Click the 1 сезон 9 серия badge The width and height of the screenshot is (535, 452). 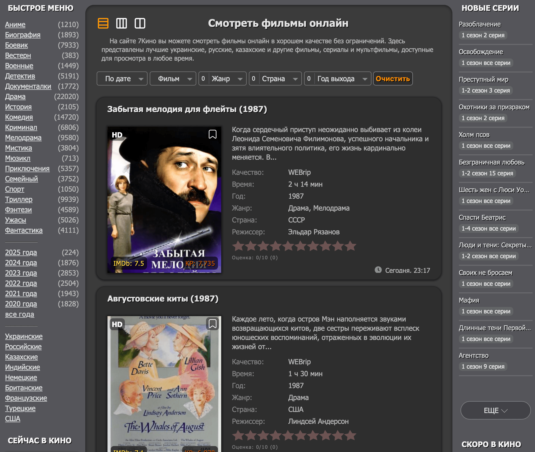483,366
